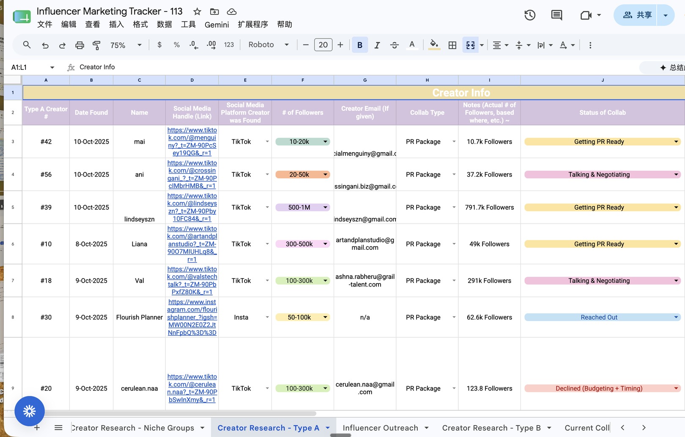Screen dimensions: 685x437
Task: Increase decimal places
Action: 211,45
